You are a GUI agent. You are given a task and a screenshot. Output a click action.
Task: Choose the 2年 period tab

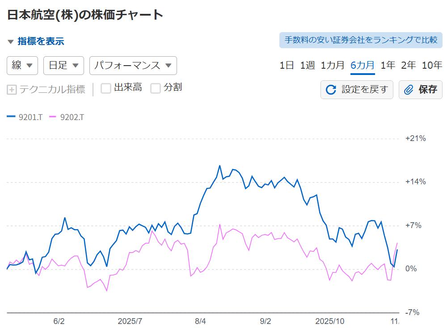tap(409, 66)
